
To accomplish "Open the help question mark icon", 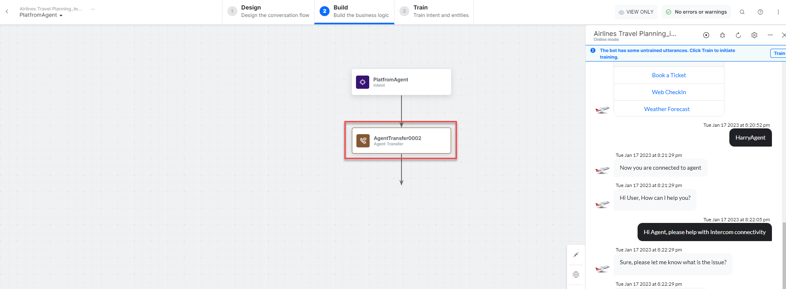I will coord(760,12).
